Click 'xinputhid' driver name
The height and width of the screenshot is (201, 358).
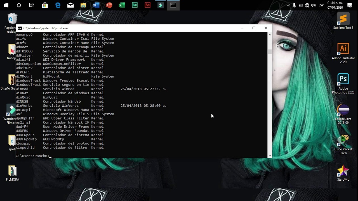pos(25,148)
